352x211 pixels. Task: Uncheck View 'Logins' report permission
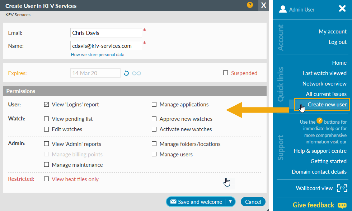[x=46, y=105]
